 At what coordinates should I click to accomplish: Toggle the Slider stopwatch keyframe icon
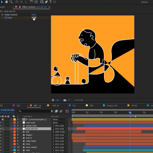(5, 18)
